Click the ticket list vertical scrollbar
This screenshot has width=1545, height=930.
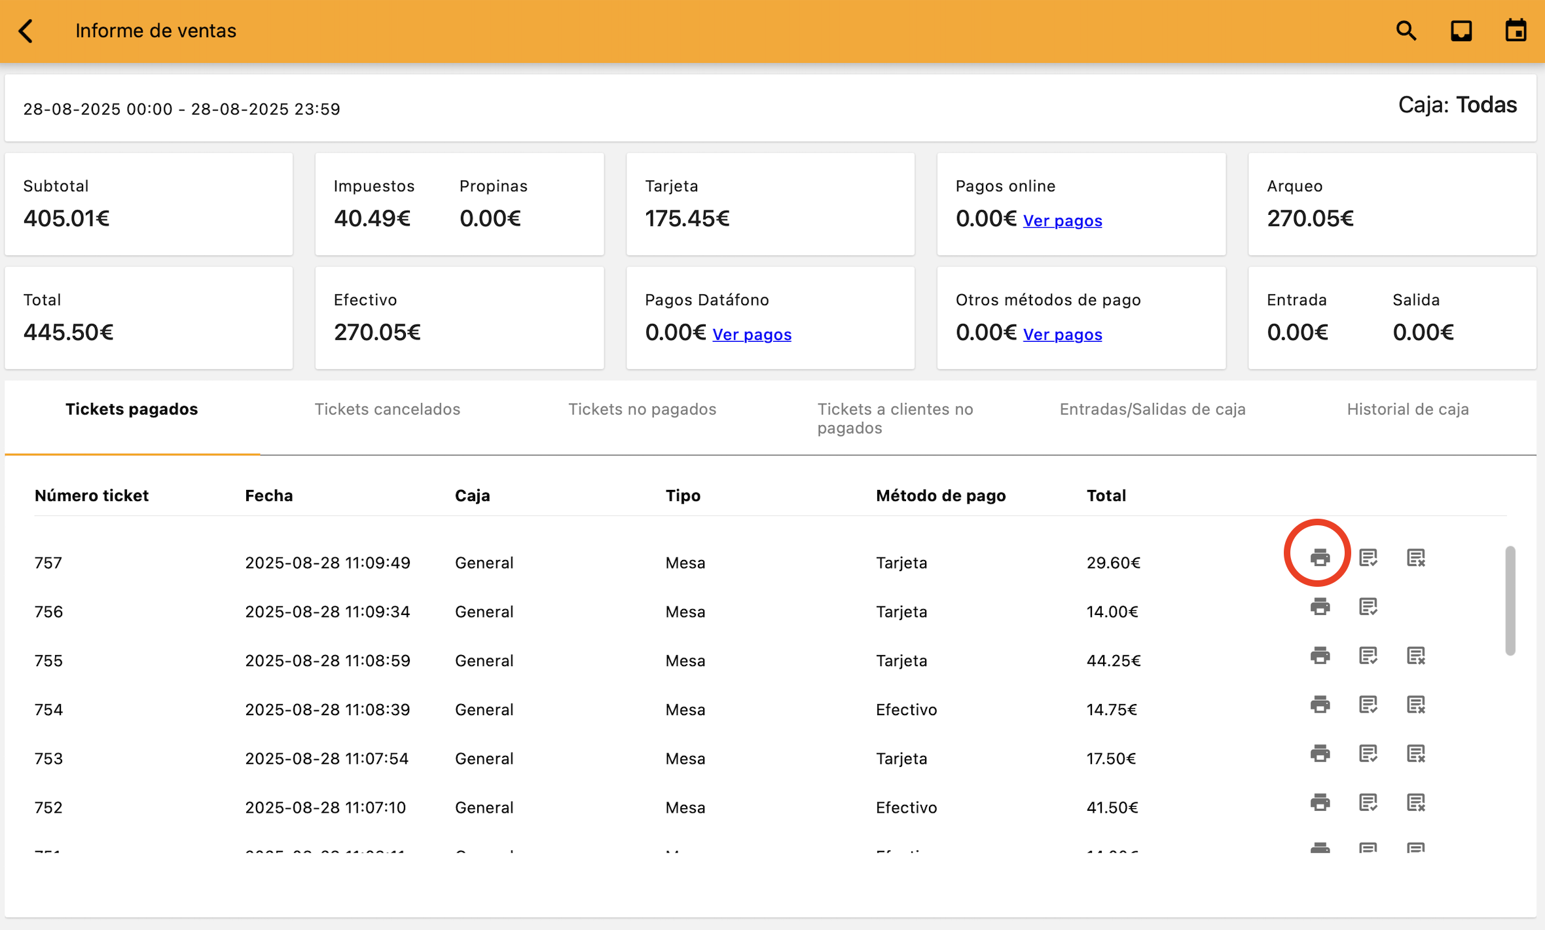pos(1510,600)
